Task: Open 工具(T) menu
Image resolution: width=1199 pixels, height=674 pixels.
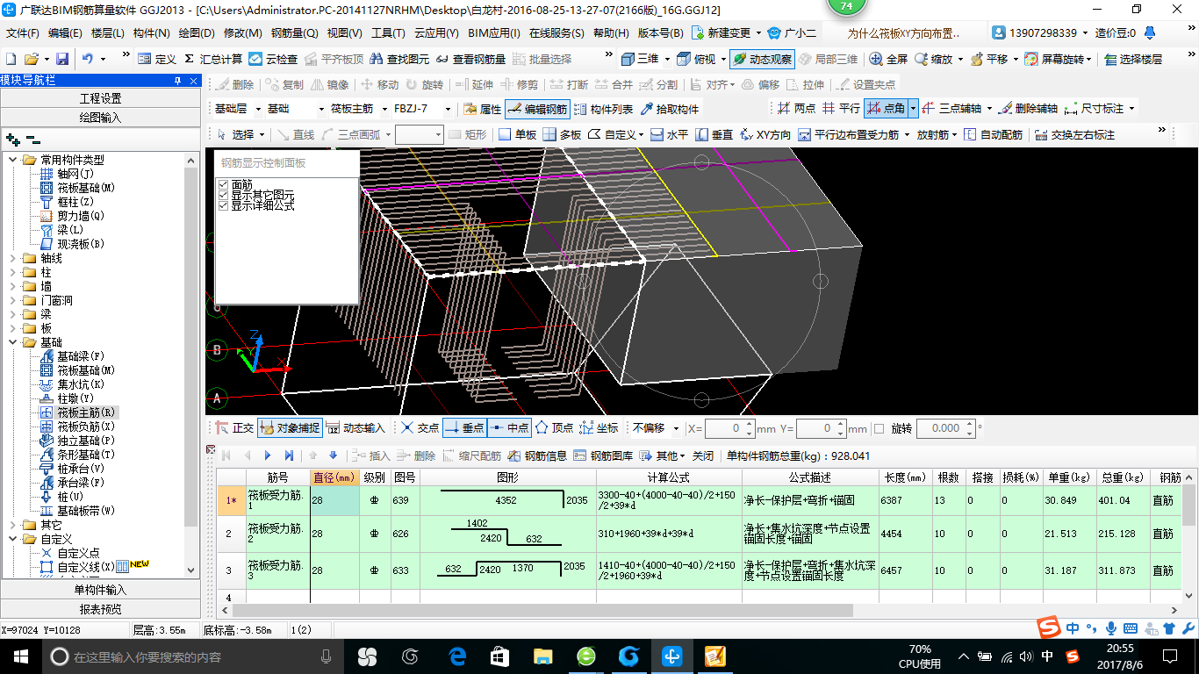Action: pyautogui.click(x=388, y=33)
